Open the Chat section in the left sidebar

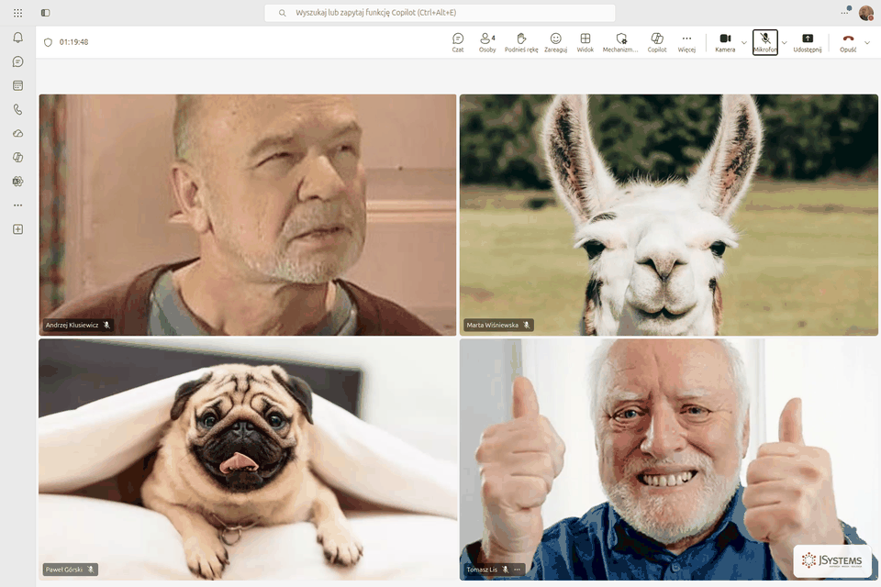(x=18, y=61)
